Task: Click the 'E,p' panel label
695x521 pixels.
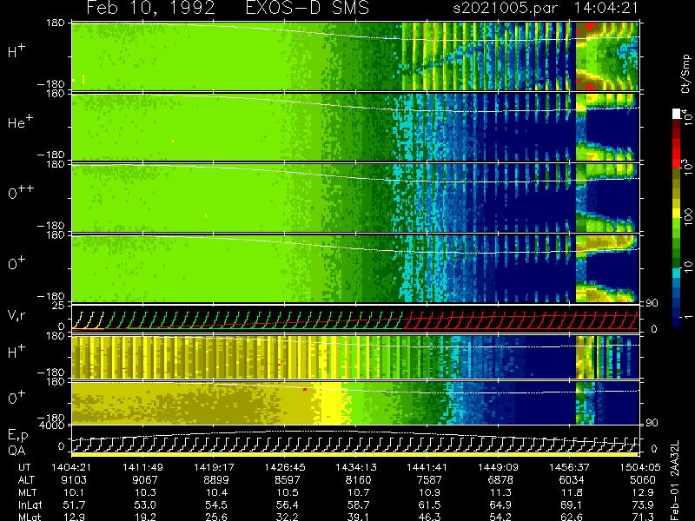Action: tap(17, 436)
